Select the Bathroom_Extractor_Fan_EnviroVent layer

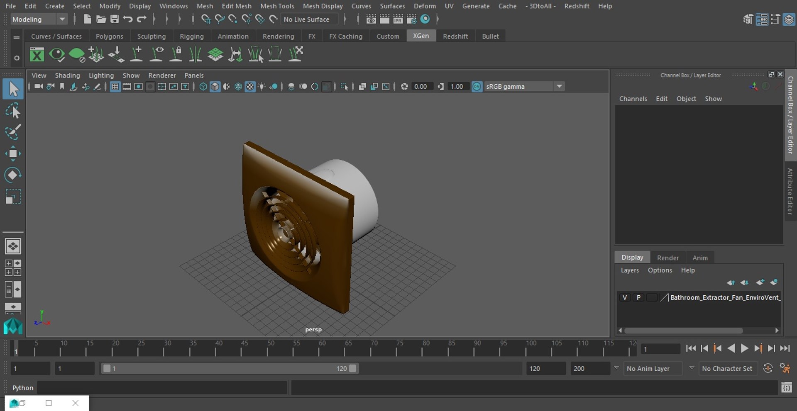click(725, 297)
